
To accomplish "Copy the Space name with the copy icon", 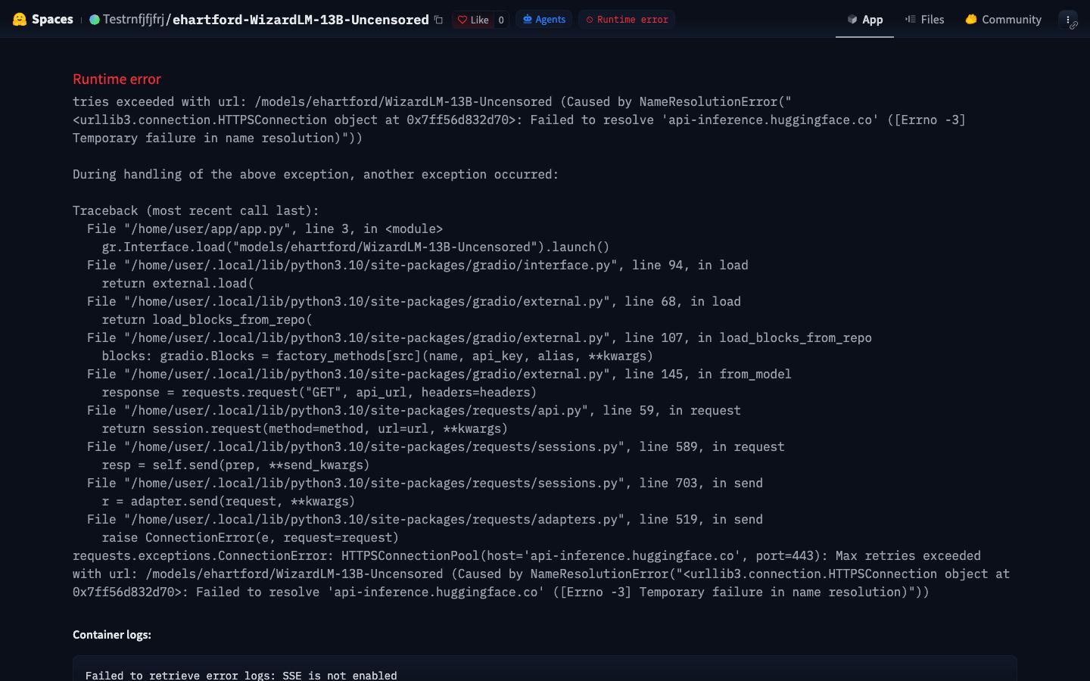I will pos(438,20).
